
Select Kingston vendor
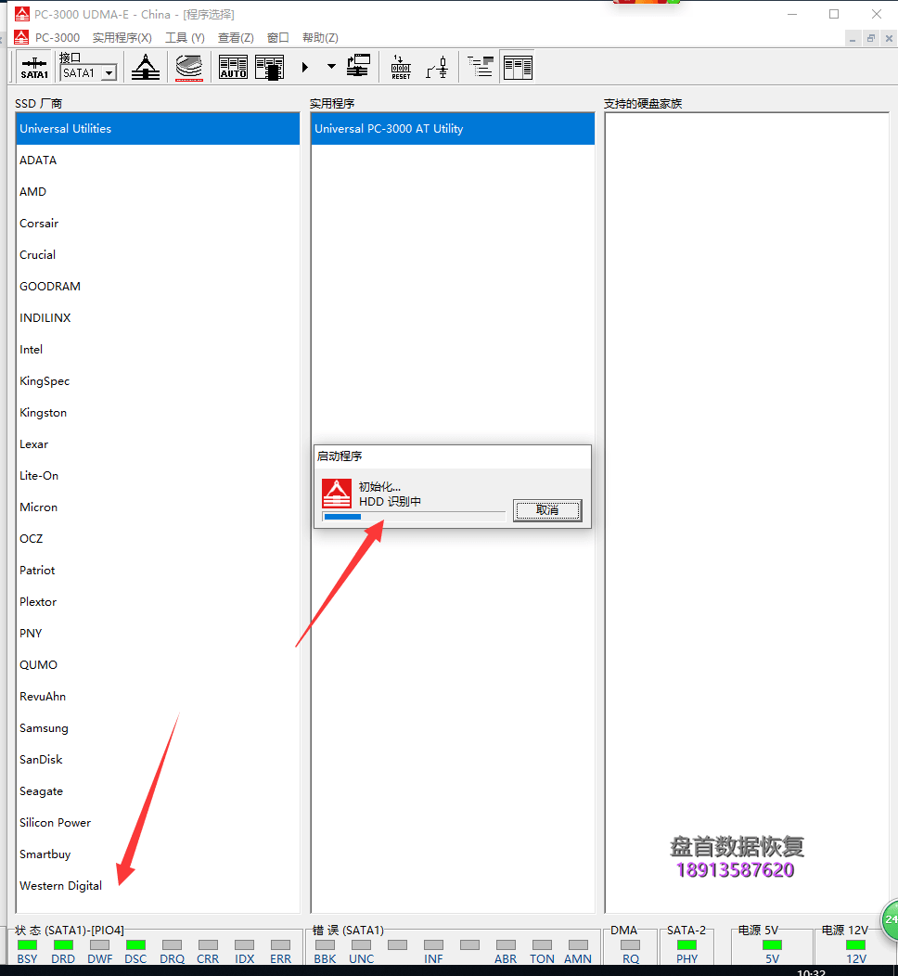coord(158,413)
